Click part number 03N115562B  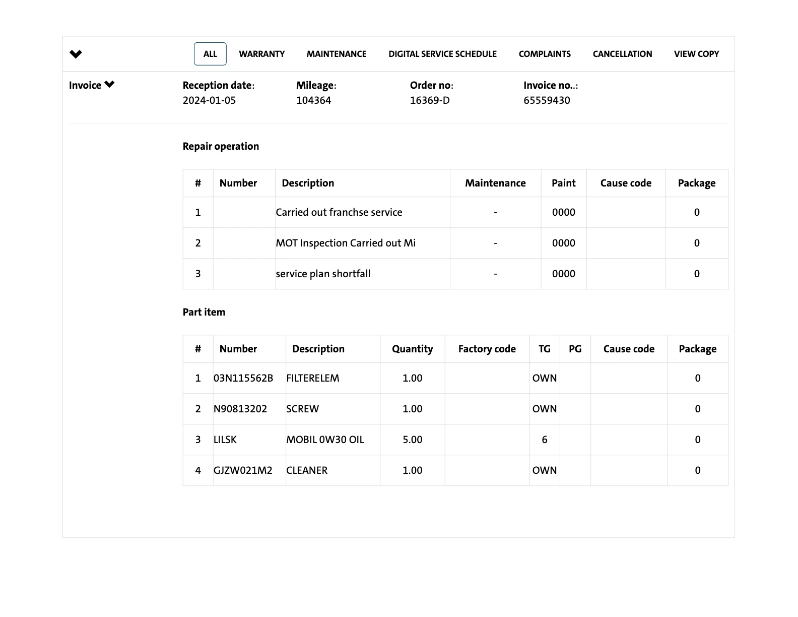(x=243, y=378)
